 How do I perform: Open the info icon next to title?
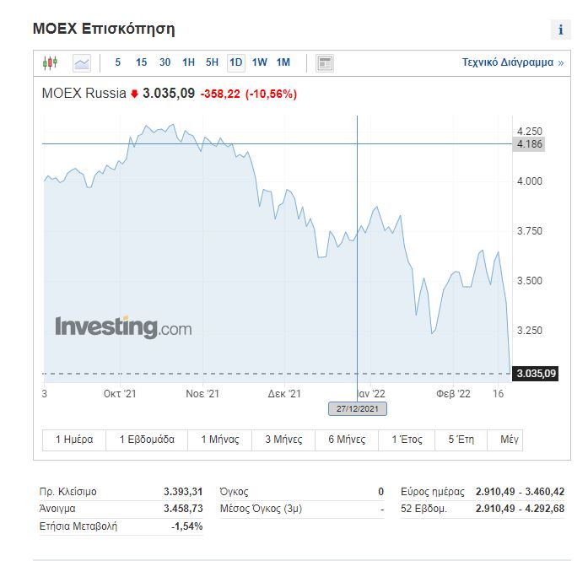(x=560, y=30)
